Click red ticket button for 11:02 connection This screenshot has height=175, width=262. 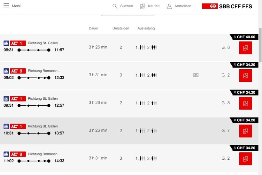[x=245, y=159]
